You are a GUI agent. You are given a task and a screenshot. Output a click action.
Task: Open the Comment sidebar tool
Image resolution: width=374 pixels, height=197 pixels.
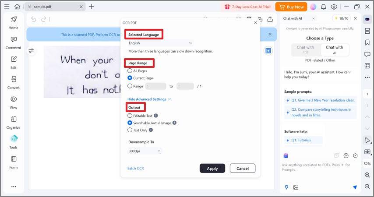tap(13, 43)
